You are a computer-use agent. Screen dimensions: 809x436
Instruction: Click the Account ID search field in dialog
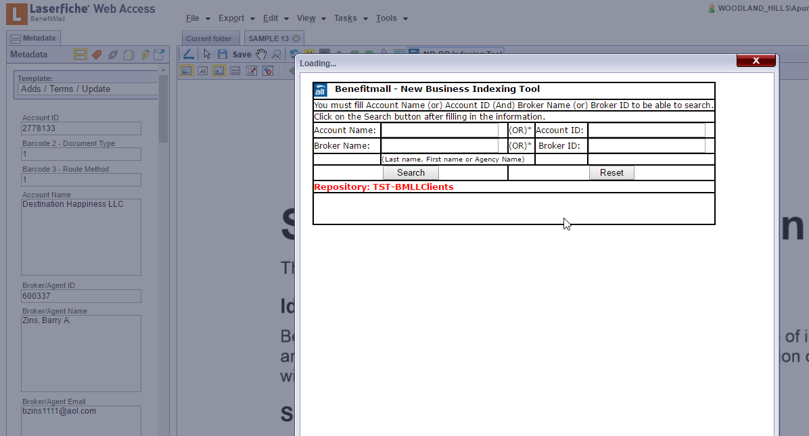point(647,130)
